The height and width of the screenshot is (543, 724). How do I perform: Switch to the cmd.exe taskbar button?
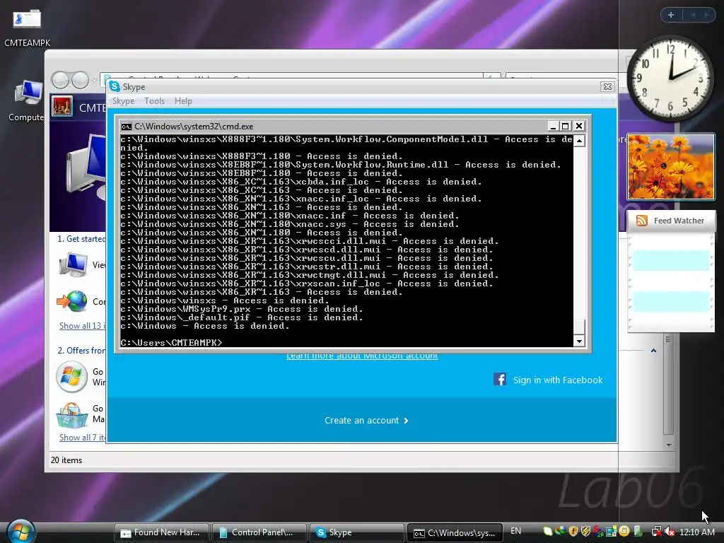(x=455, y=532)
